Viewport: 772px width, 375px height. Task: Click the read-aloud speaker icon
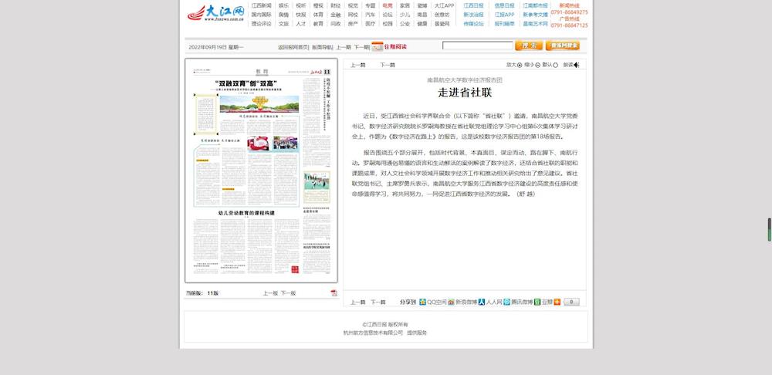coord(576,65)
